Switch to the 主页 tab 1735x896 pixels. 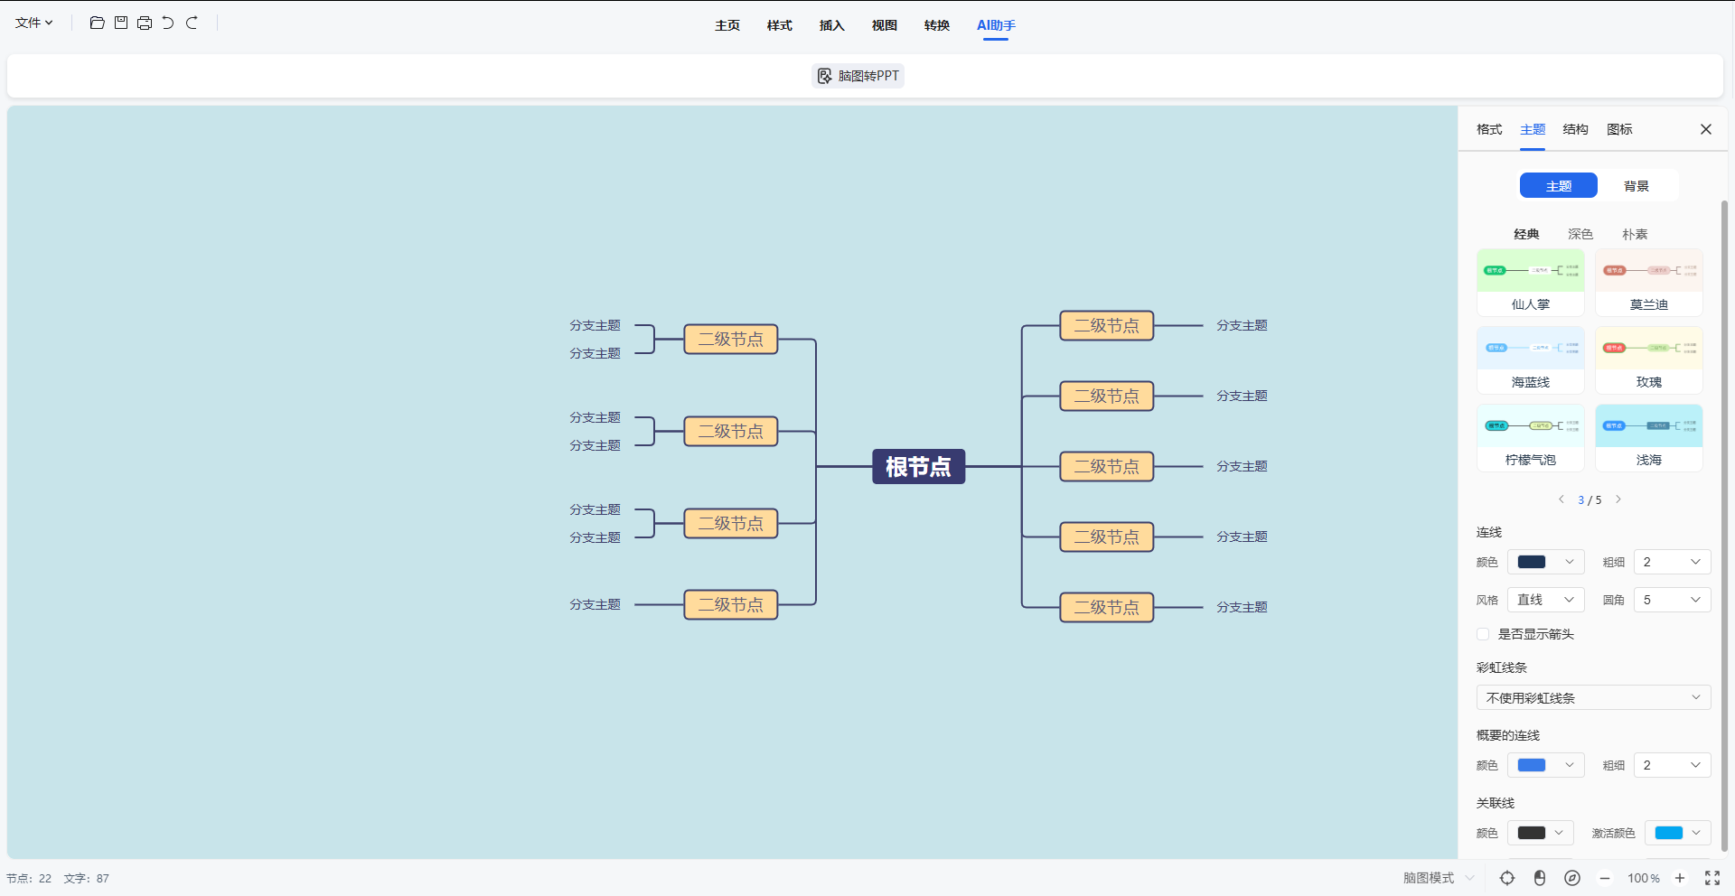point(727,25)
